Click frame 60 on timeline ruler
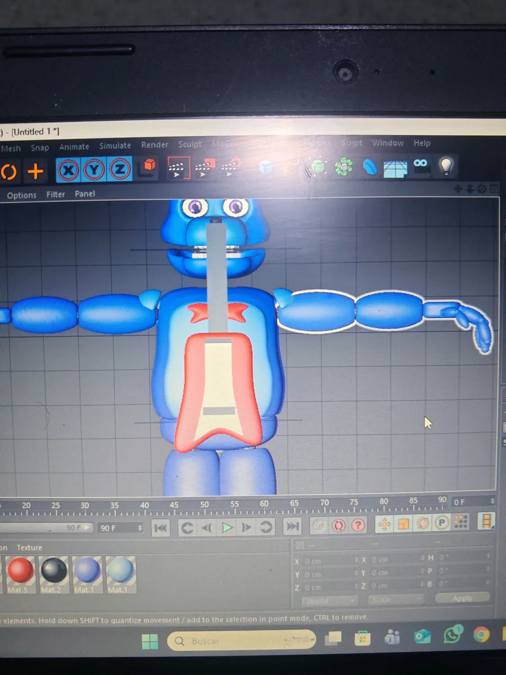Image resolution: width=506 pixels, height=675 pixels. tap(264, 504)
